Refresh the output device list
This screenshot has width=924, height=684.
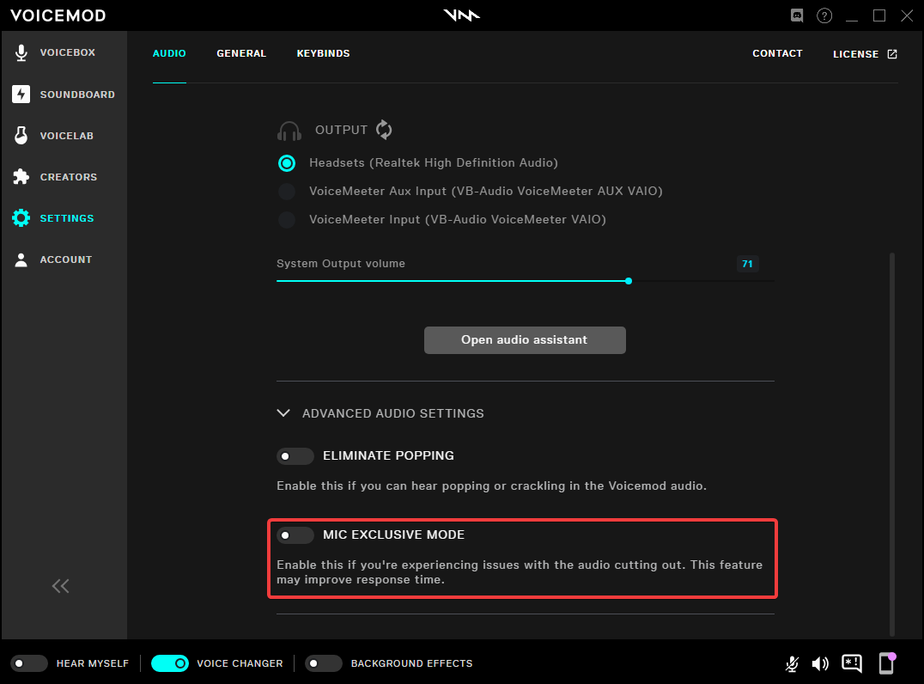point(383,130)
